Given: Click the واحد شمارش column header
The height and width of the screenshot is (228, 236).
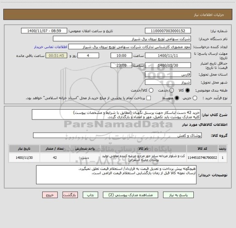Looking at the screenshot, I should coord(85,149).
